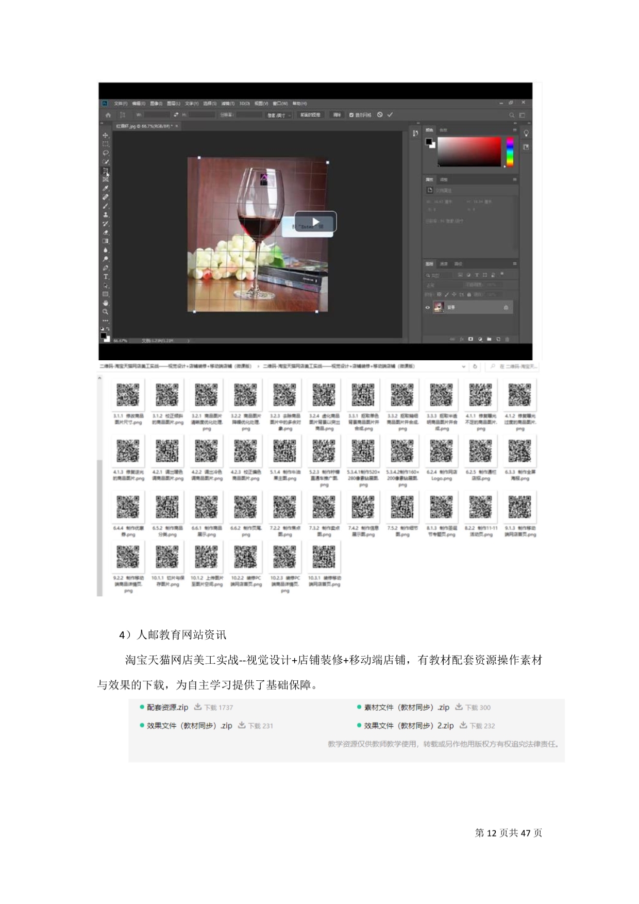
Task: Click the delete layer trash icon
Action: [x=507, y=339]
